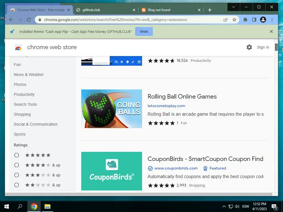The image size is (283, 212).
Task: Choose the Search Tools category
Action: (x=25, y=104)
